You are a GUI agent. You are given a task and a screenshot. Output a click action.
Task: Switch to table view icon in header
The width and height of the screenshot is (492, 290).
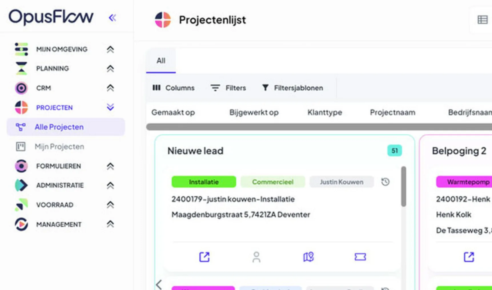[482, 20]
